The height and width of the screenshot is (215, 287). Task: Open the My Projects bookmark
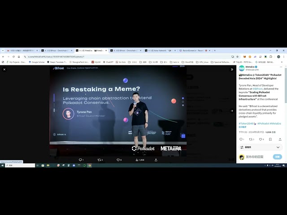pyautogui.click(x=16, y=62)
